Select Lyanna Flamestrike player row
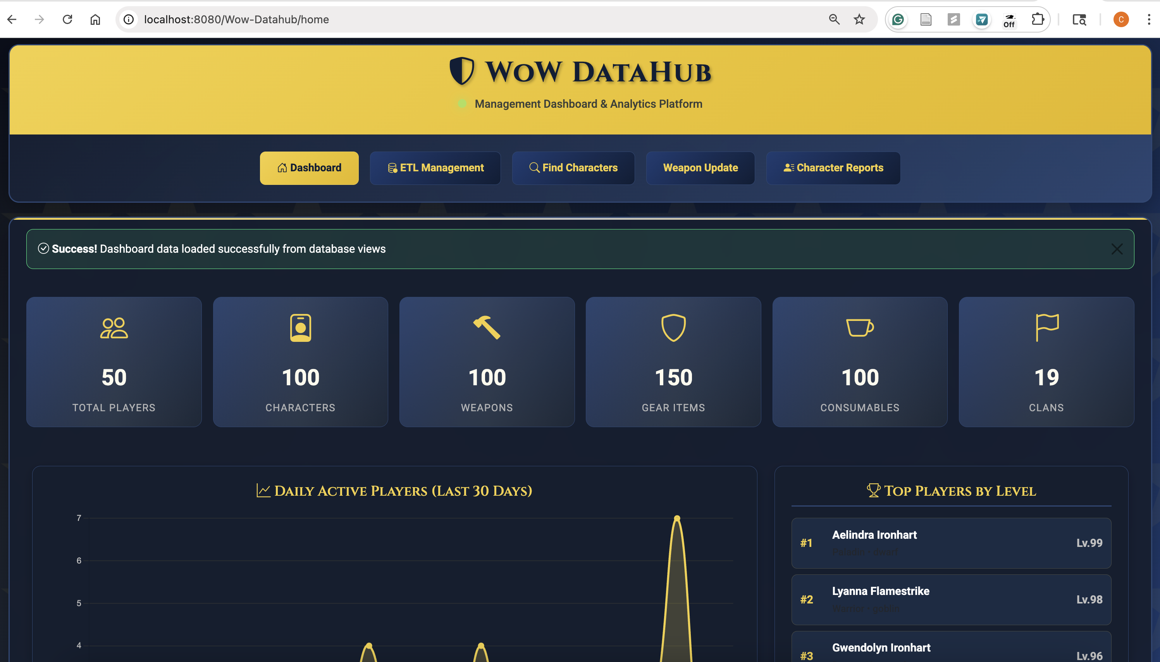This screenshot has height=662, width=1160. coord(952,600)
